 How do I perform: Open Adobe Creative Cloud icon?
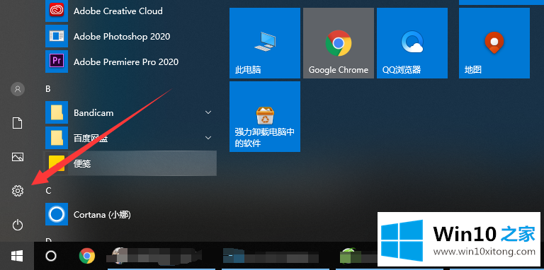coord(57,11)
